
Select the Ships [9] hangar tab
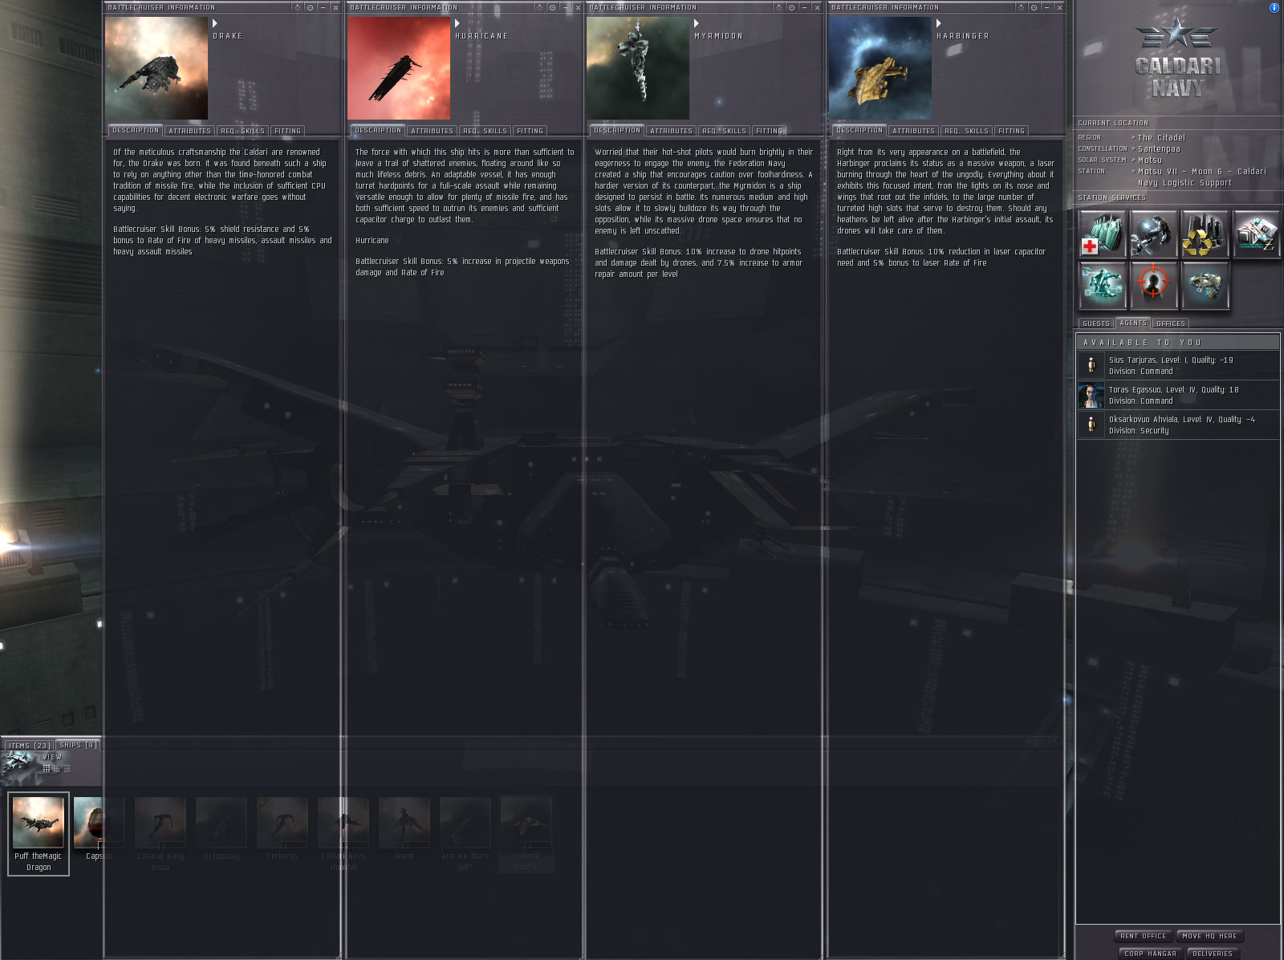click(x=79, y=745)
